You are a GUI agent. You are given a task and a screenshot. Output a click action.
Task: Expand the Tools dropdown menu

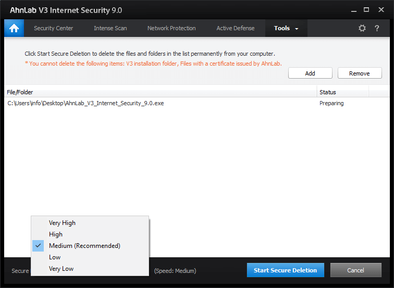(286, 28)
